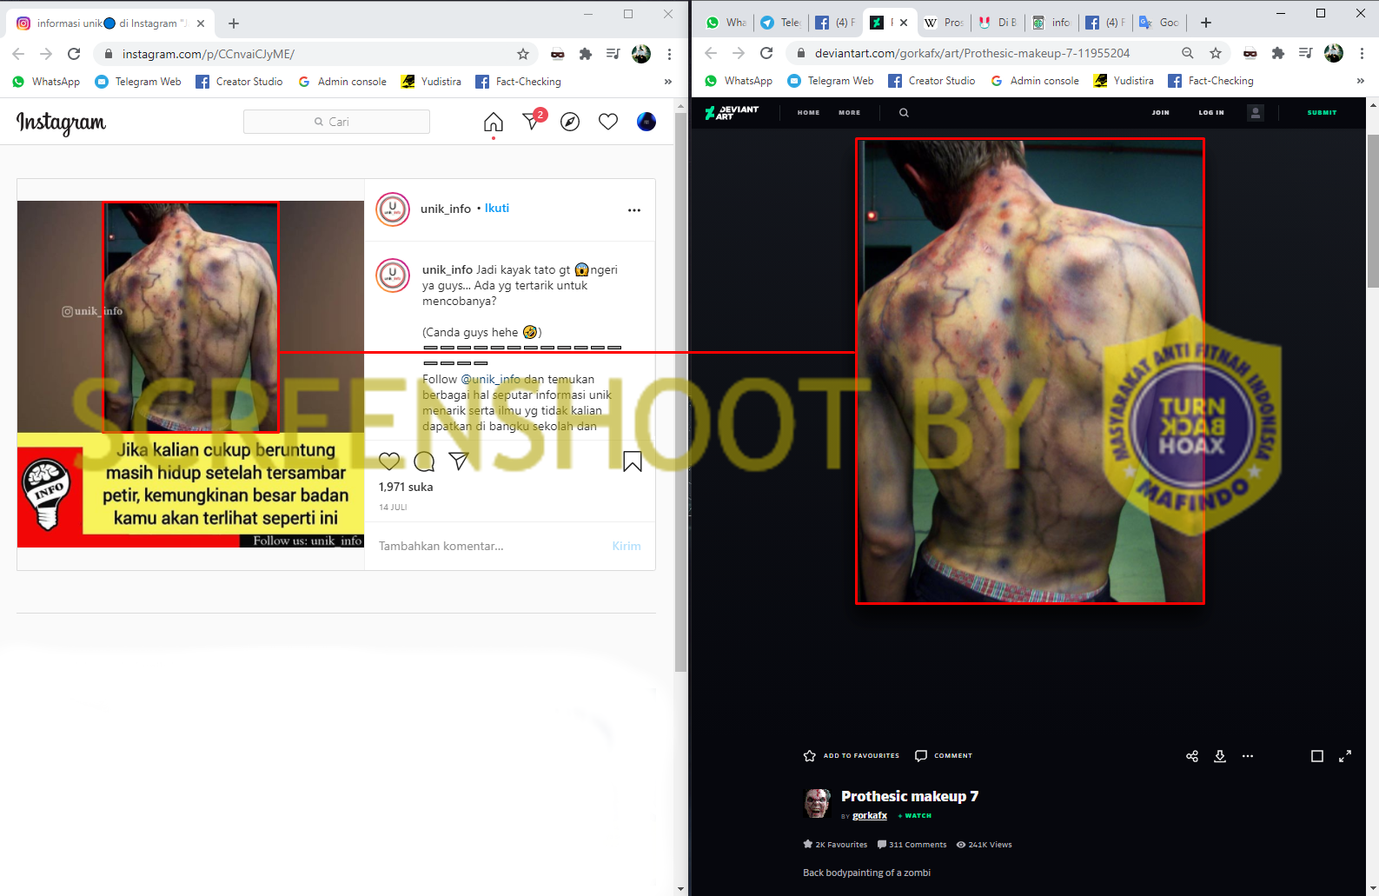Open Fact-Checking bookmark in DeviantArt window

coord(1210,81)
